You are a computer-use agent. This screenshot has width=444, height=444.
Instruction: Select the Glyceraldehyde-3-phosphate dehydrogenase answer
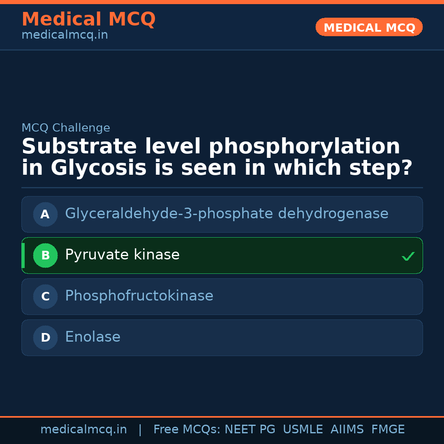[227, 214]
